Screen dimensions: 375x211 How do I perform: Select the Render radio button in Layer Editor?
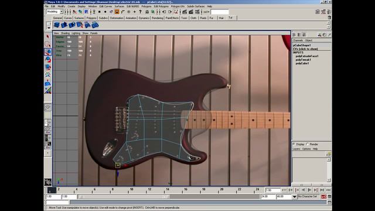tap(307, 144)
